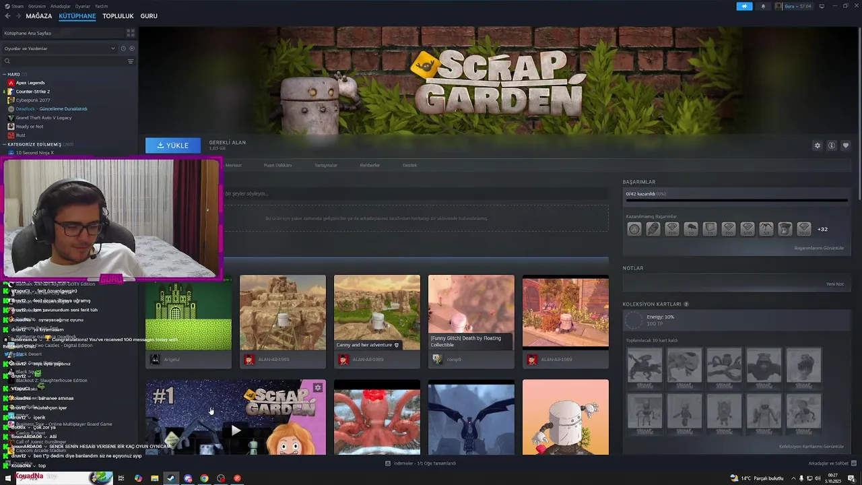Select Counter-Strike 2 in library list
This screenshot has width=862, height=485.
33,92
